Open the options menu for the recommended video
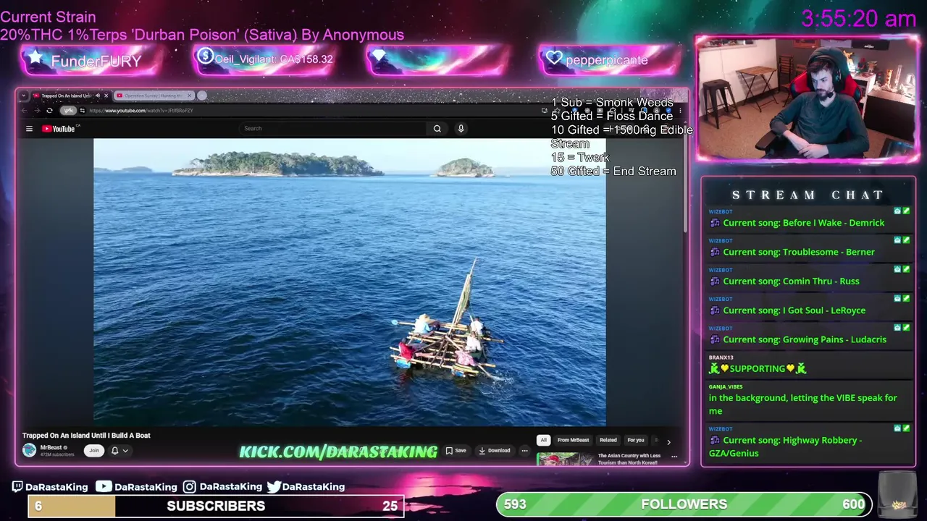This screenshot has width=927, height=521. [674, 457]
